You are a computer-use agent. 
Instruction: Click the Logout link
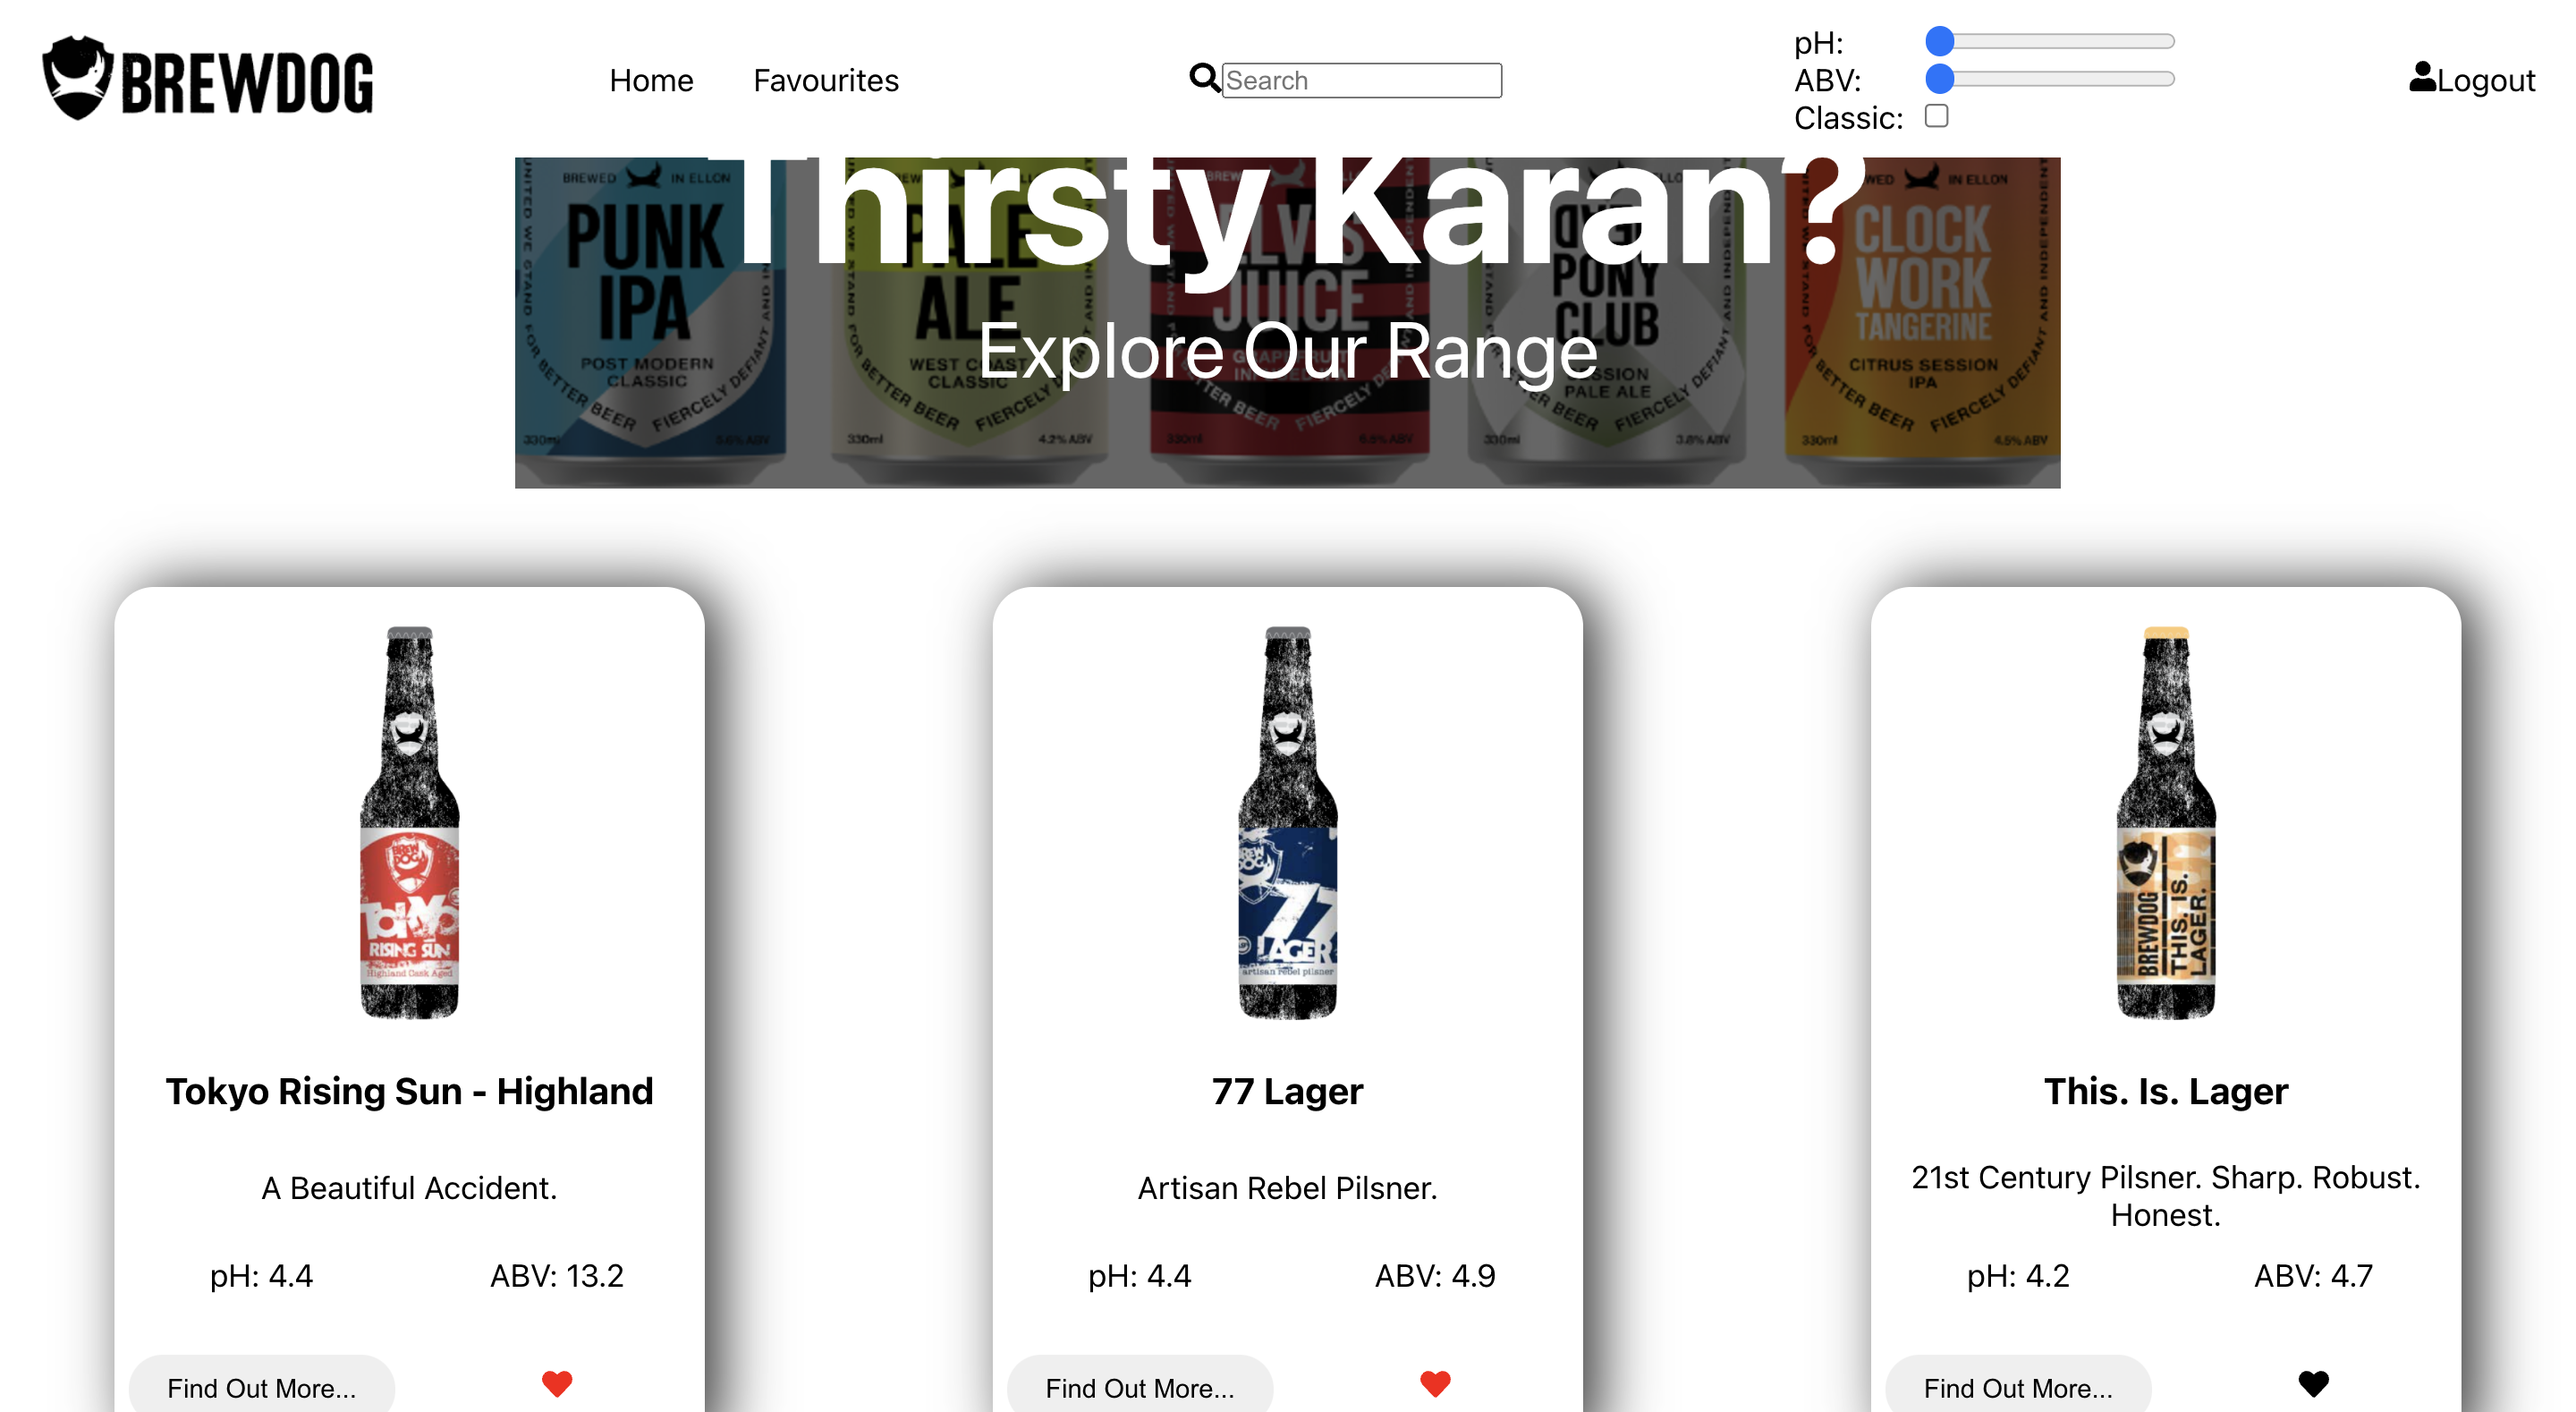[x=2484, y=80]
